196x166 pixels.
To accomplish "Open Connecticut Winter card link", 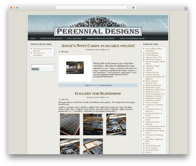I will [153, 129].
